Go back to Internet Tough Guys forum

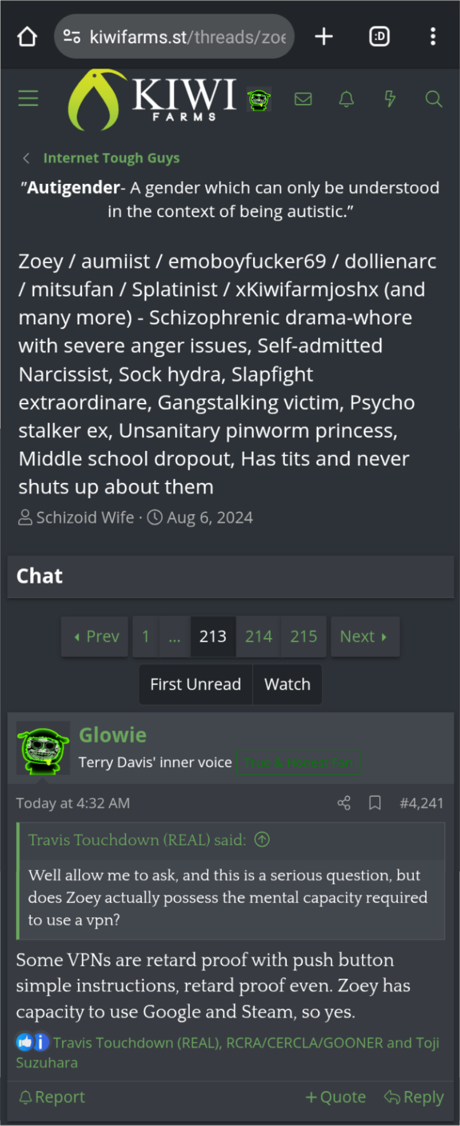point(111,158)
